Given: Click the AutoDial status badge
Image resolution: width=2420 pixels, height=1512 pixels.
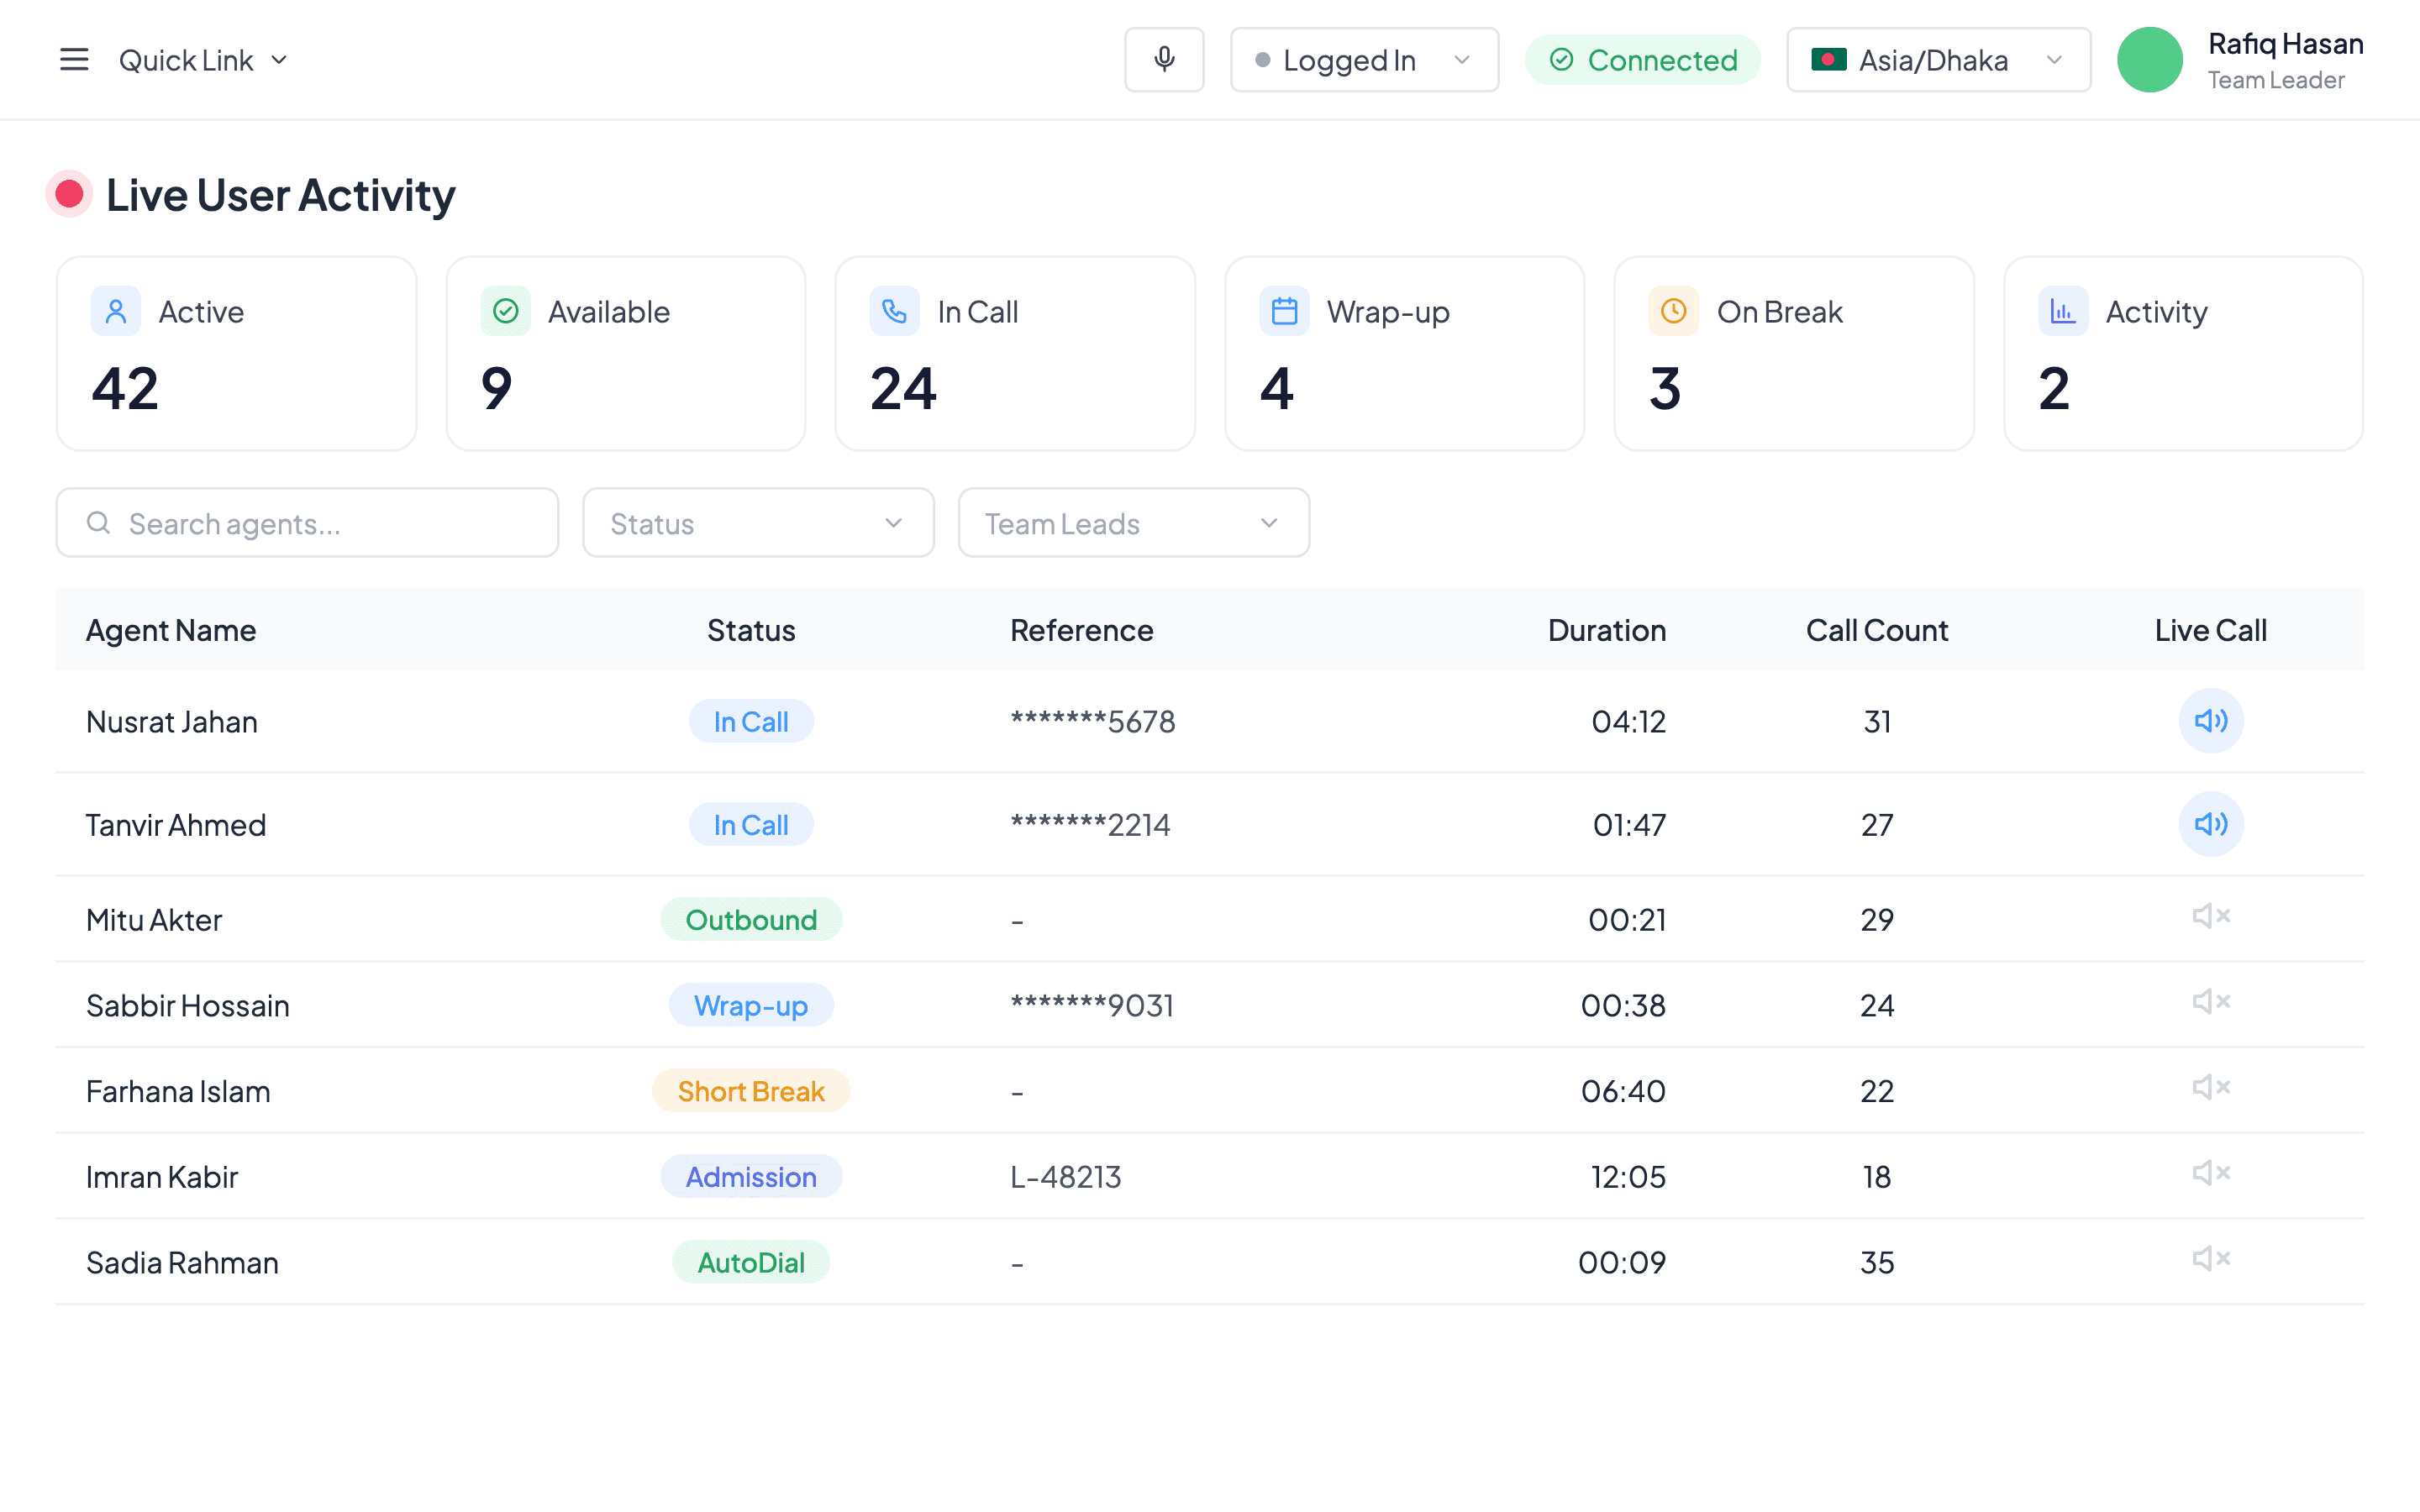Looking at the screenshot, I should 751,1262.
